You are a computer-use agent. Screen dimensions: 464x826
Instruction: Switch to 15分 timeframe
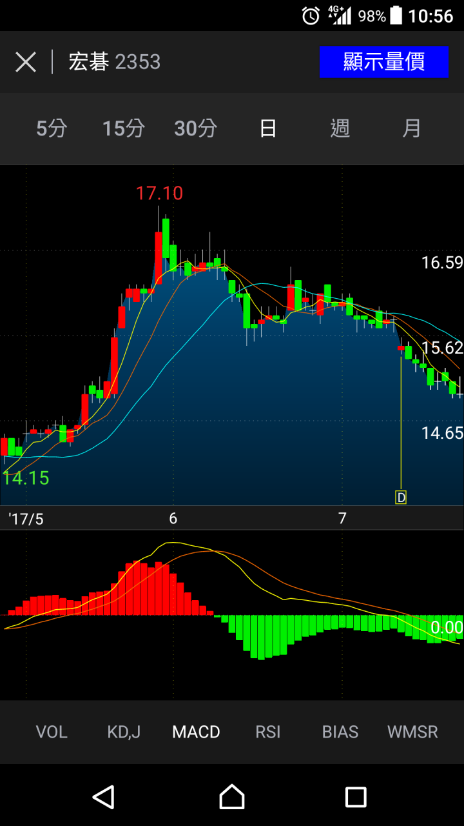(x=124, y=128)
